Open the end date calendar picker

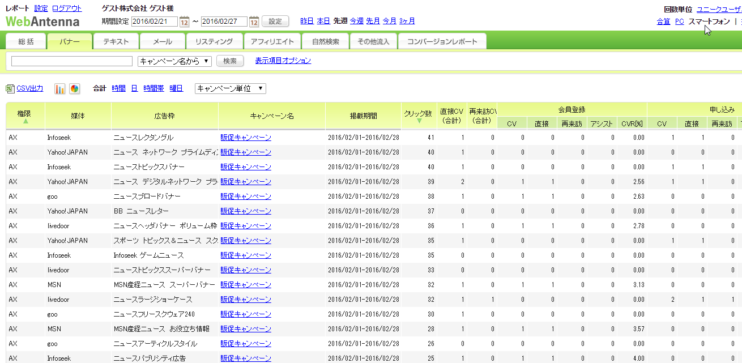[x=254, y=22]
